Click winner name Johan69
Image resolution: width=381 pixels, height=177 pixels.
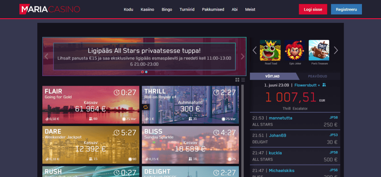pyautogui.click(x=277, y=136)
